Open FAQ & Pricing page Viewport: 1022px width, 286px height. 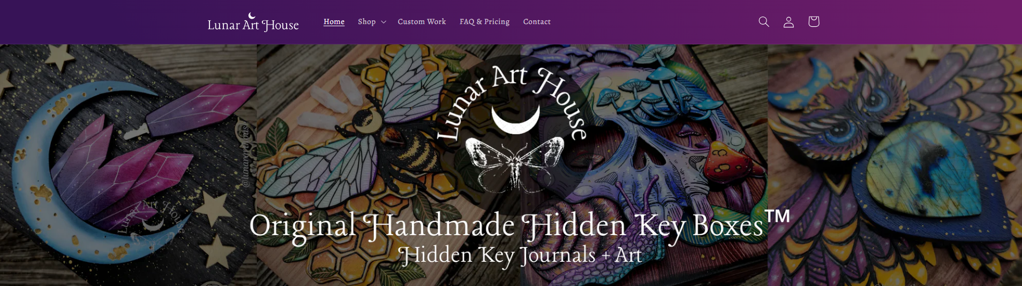tap(484, 22)
